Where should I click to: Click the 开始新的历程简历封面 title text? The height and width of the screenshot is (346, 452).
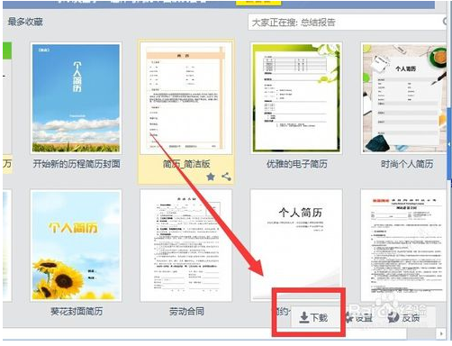77,164
